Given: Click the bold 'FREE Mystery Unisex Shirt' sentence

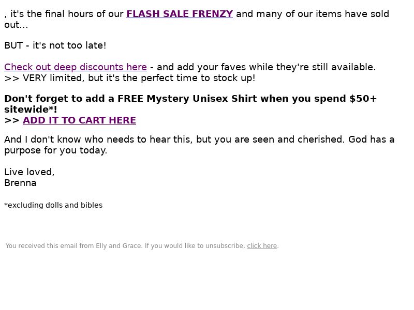Looking at the screenshot, I should coord(190,104).
